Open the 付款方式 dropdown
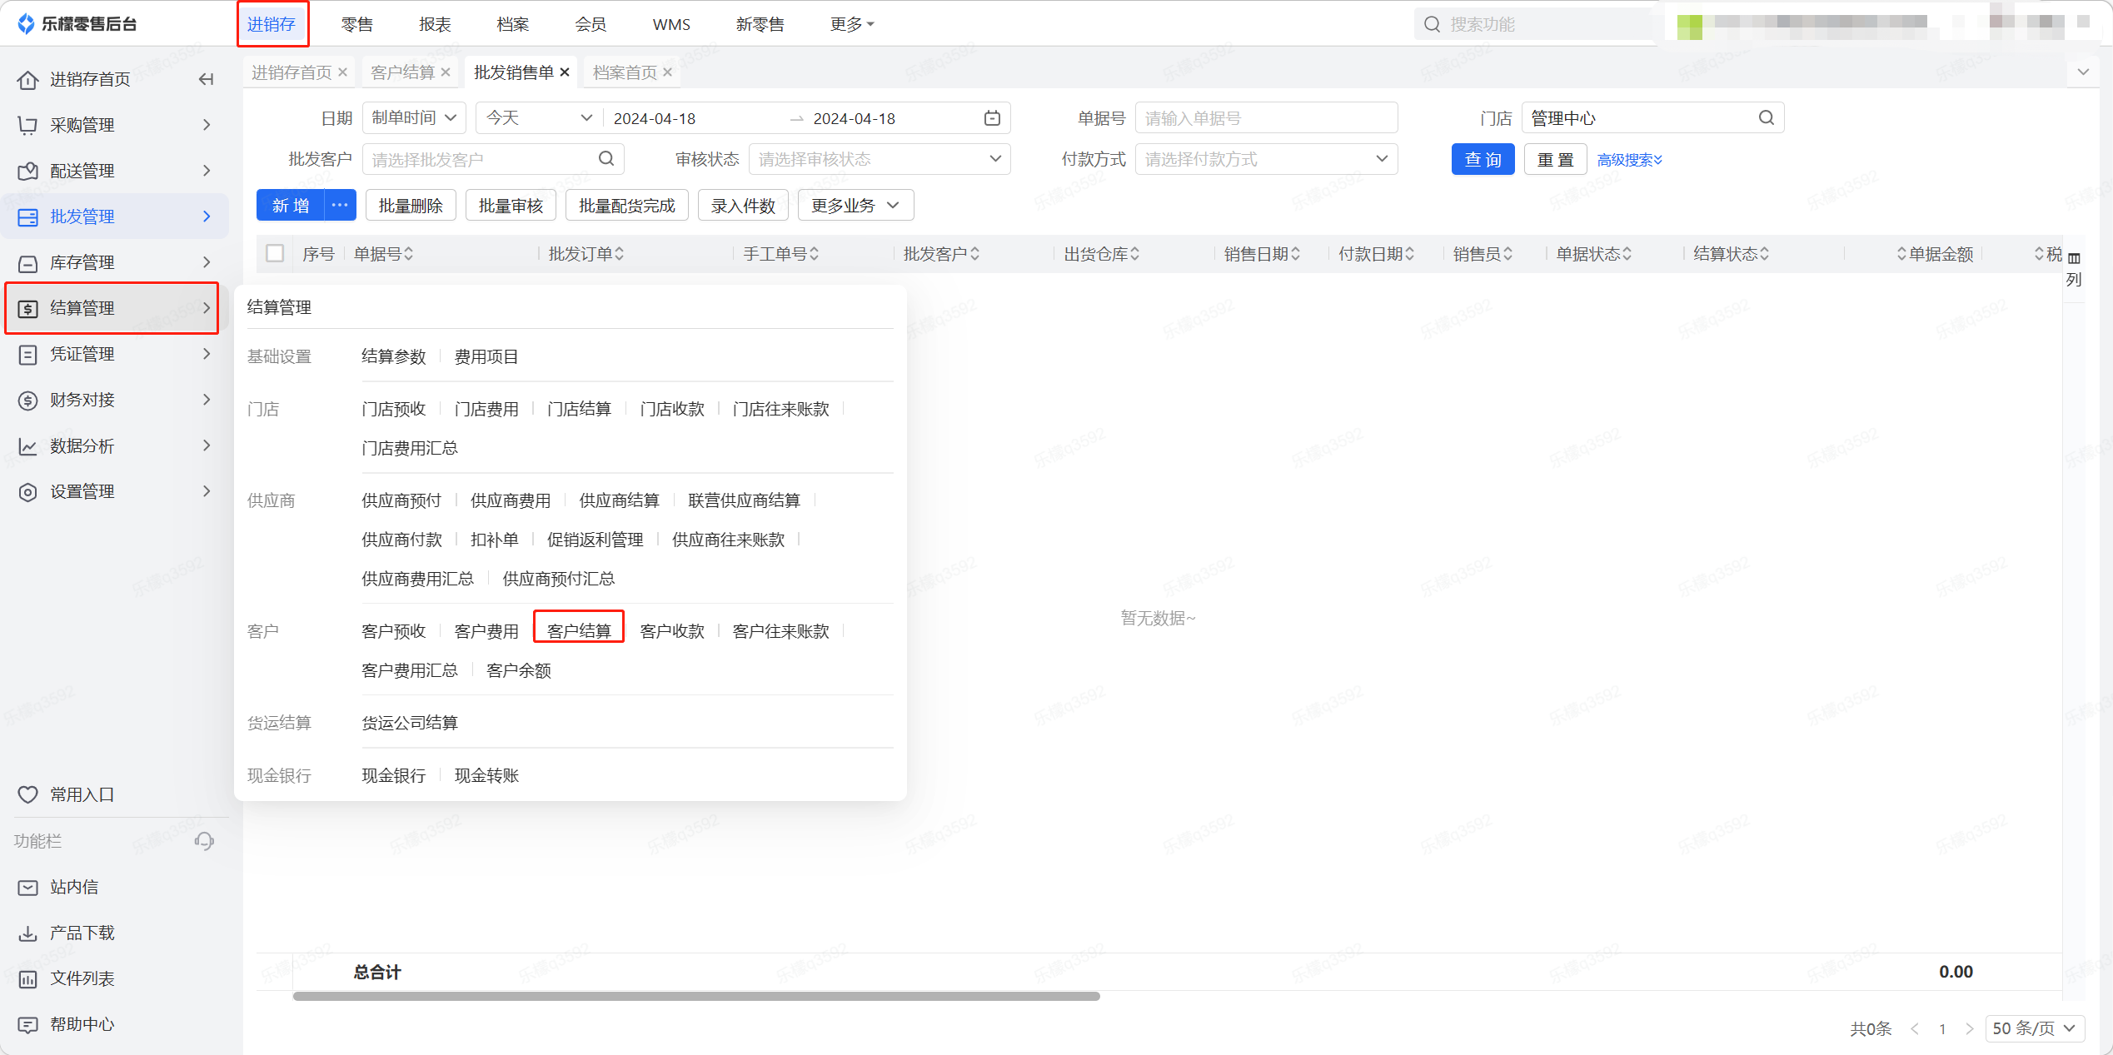 1266,159
